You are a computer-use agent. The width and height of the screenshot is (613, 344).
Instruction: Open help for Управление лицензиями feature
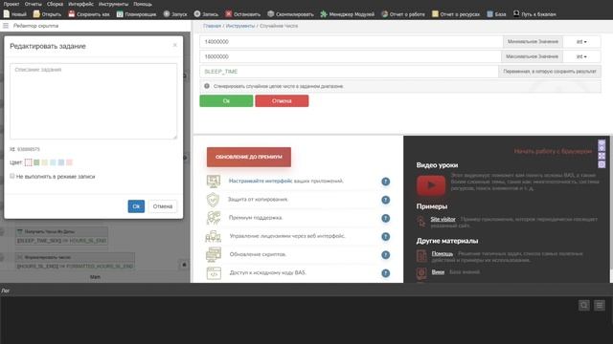[x=385, y=236]
